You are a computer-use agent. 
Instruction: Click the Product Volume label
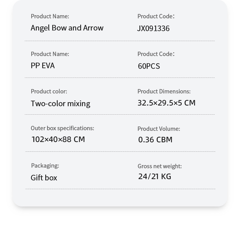(159, 129)
